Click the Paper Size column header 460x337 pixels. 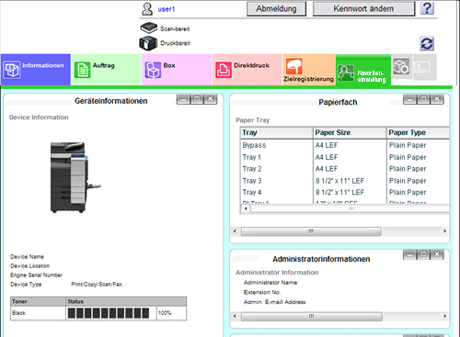350,132
